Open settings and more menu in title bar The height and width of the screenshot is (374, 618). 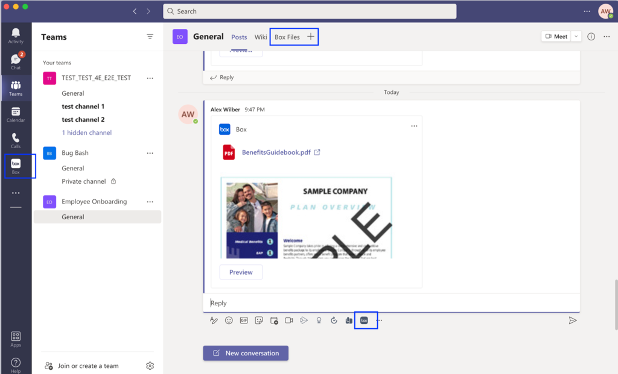pyautogui.click(x=587, y=11)
